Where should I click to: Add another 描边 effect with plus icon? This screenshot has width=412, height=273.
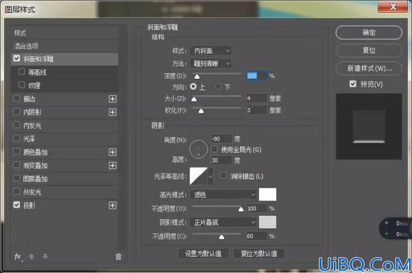pos(112,99)
